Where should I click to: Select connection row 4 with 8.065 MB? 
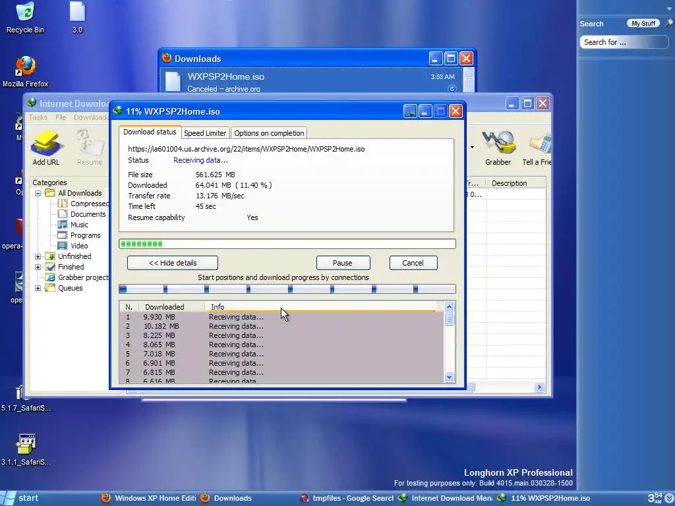point(282,345)
